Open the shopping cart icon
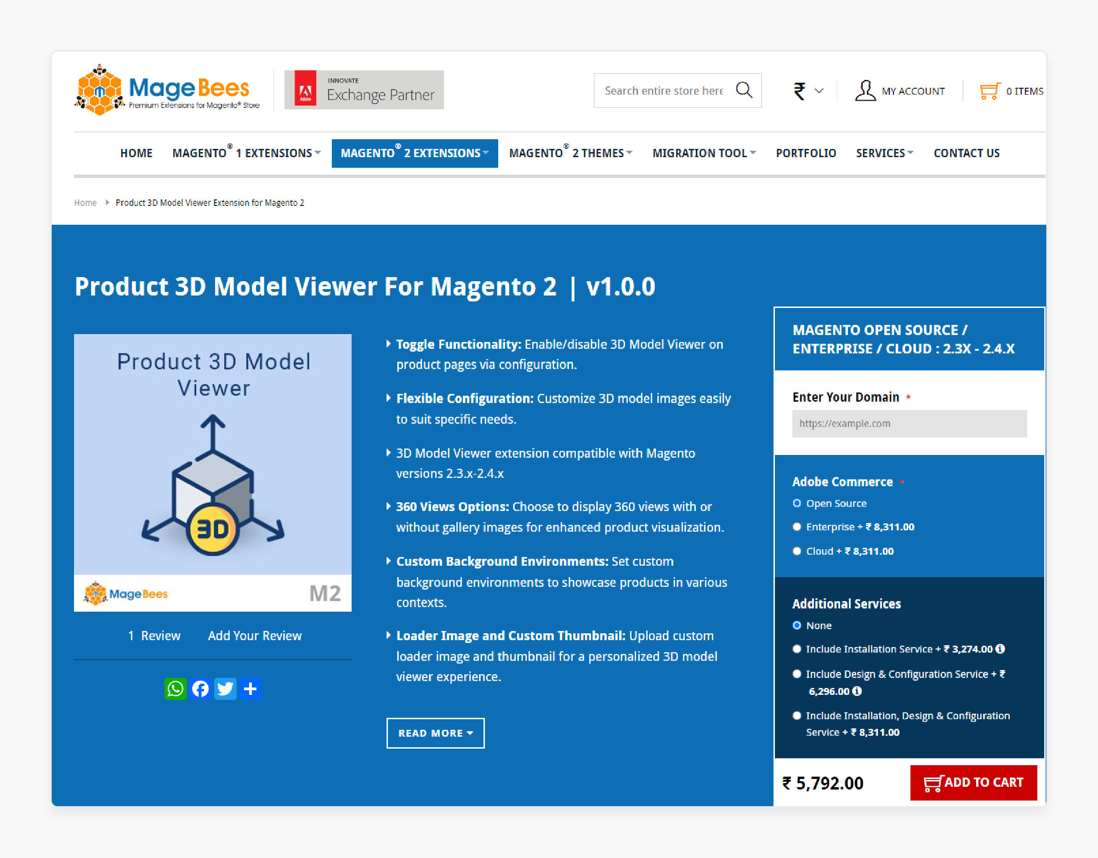The height and width of the screenshot is (858, 1098). (990, 91)
